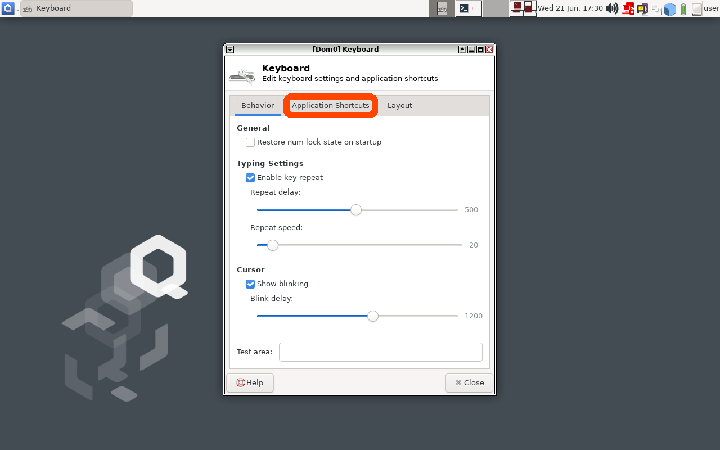Screen dimensions: 720x450
Task: Click the Typing Settings section heading
Action: [x=270, y=164]
